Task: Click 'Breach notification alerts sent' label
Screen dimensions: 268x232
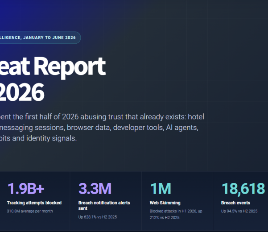Action: (x=104, y=206)
